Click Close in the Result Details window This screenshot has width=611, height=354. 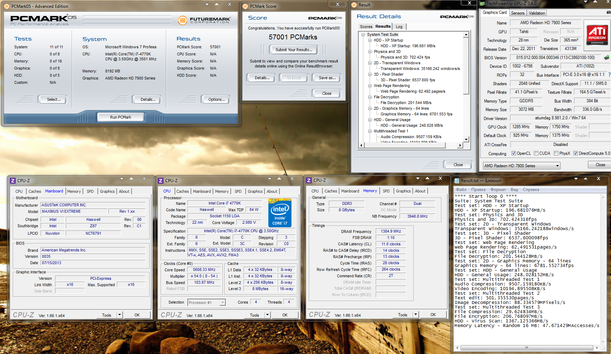458,165
